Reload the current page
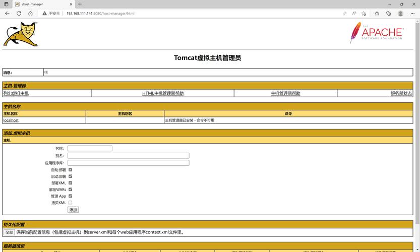 [x=19, y=14]
